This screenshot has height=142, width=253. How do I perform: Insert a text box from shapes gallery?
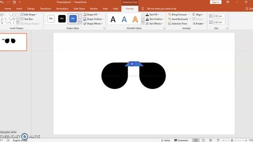(x=2, y=15)
